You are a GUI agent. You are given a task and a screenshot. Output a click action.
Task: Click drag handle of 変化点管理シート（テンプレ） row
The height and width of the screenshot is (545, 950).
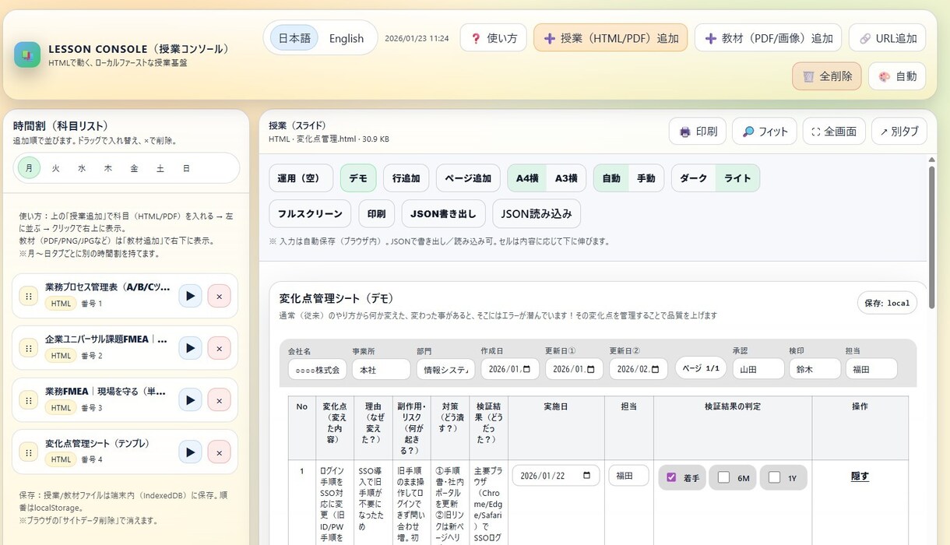29,452
